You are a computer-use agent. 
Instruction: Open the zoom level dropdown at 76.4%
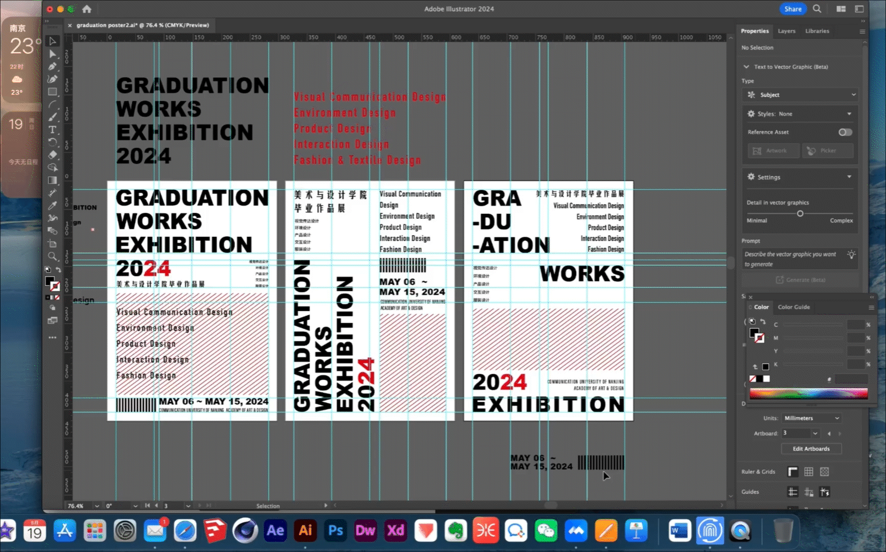tap(97, 506)
